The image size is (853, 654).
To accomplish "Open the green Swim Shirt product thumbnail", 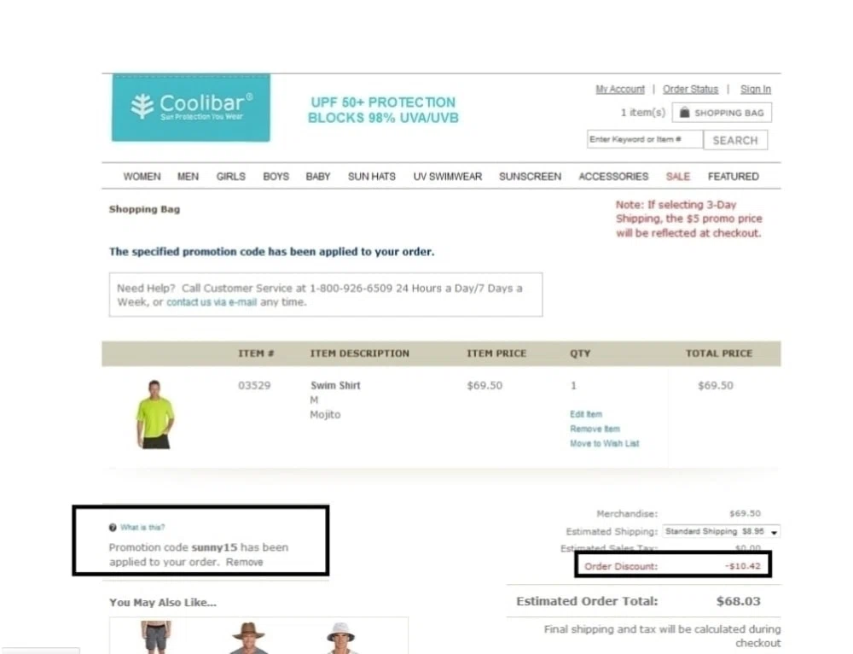I will tap(154, 414).
